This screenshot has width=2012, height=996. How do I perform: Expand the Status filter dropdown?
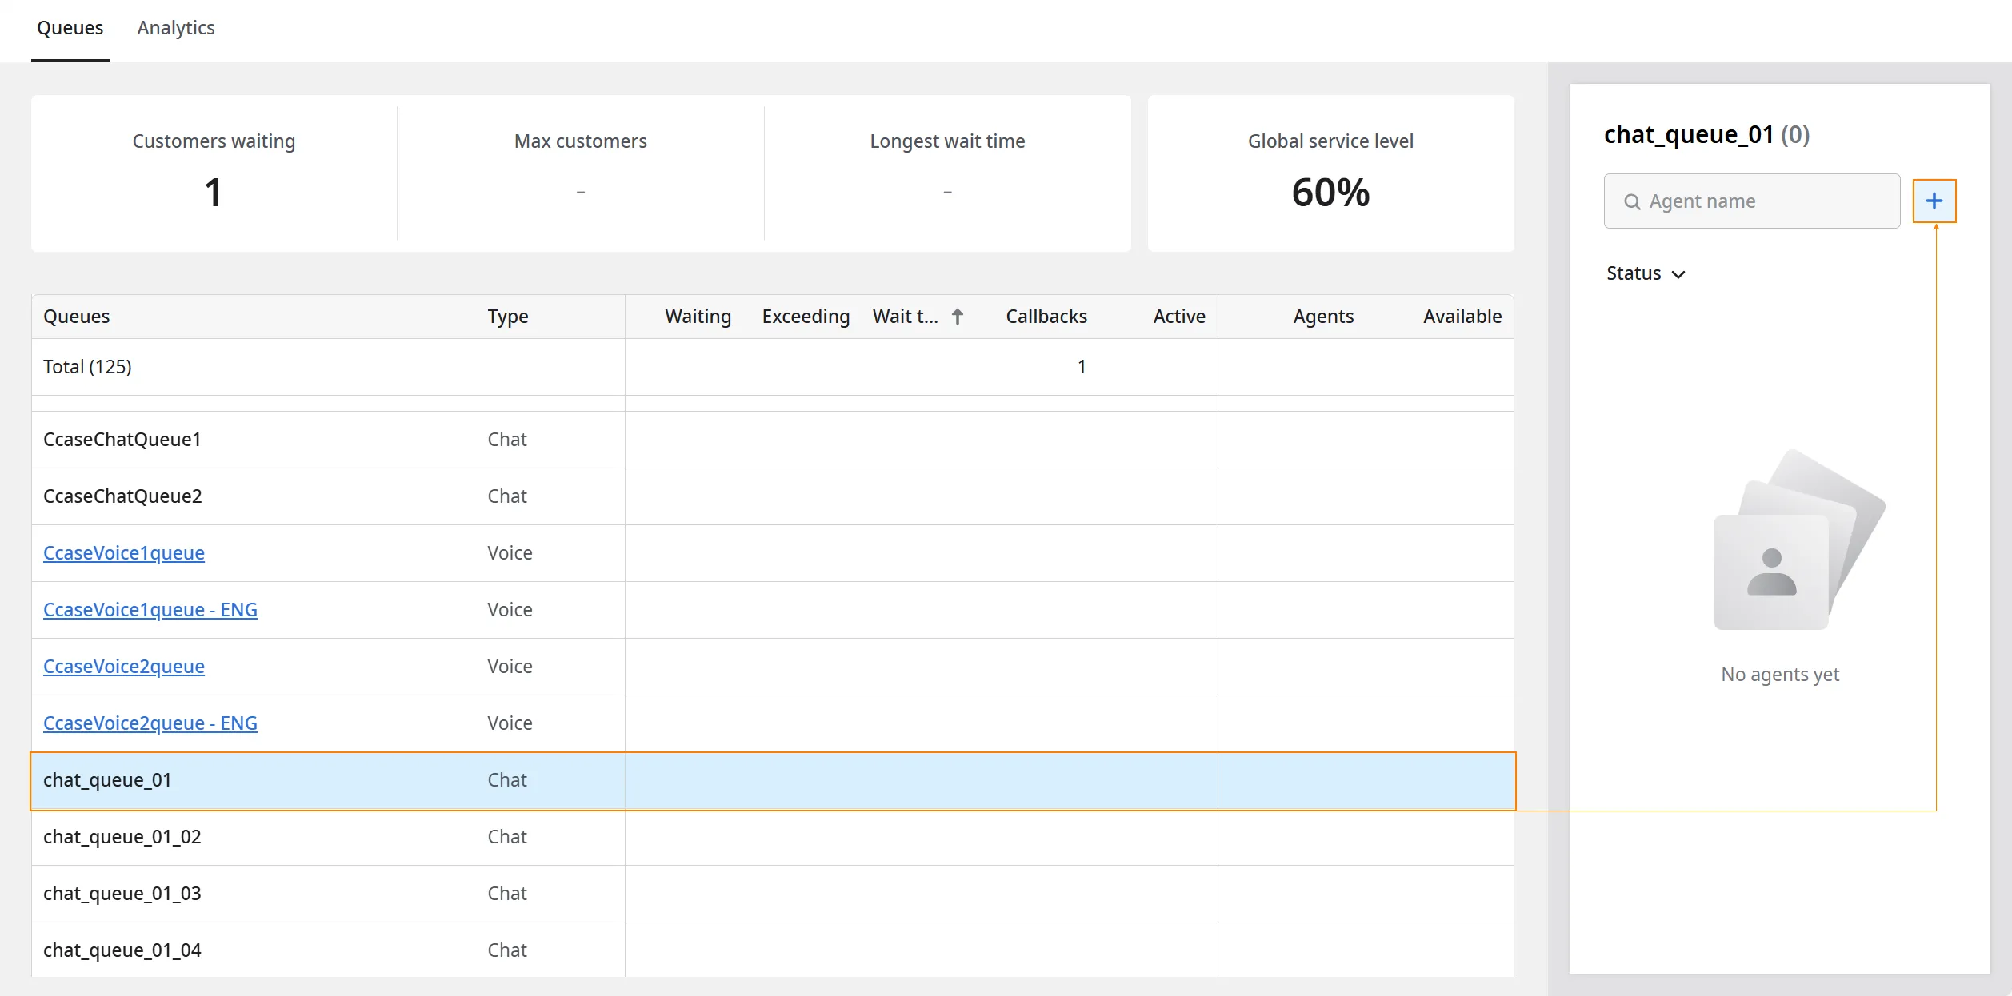(x=1646, y=273)
